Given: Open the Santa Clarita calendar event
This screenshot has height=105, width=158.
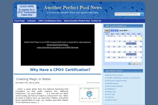Looking at the screenshot, I should (x=131, y=54).
